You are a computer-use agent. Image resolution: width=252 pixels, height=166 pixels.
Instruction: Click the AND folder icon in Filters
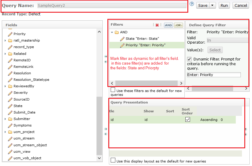(x=117, y=32)
